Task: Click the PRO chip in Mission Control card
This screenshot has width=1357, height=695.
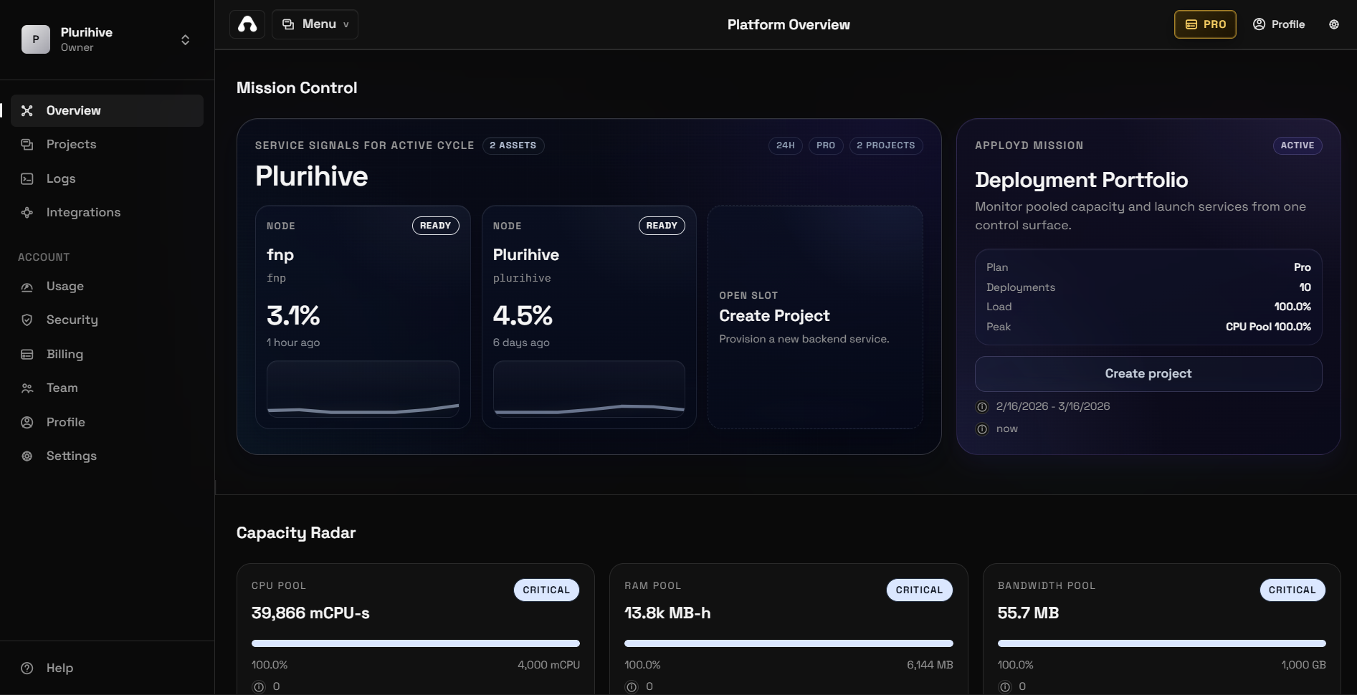Action: tap(826, 145)
